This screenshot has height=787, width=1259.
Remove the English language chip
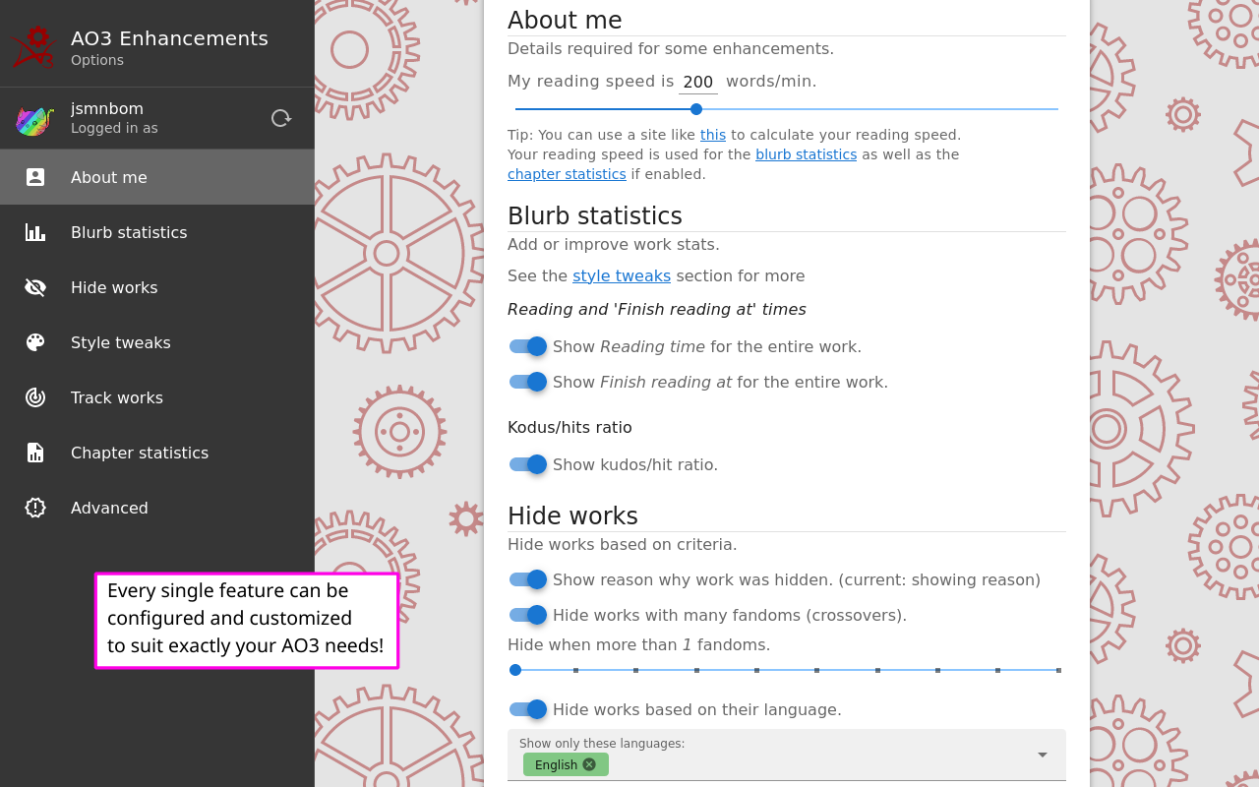coord(589,764)
